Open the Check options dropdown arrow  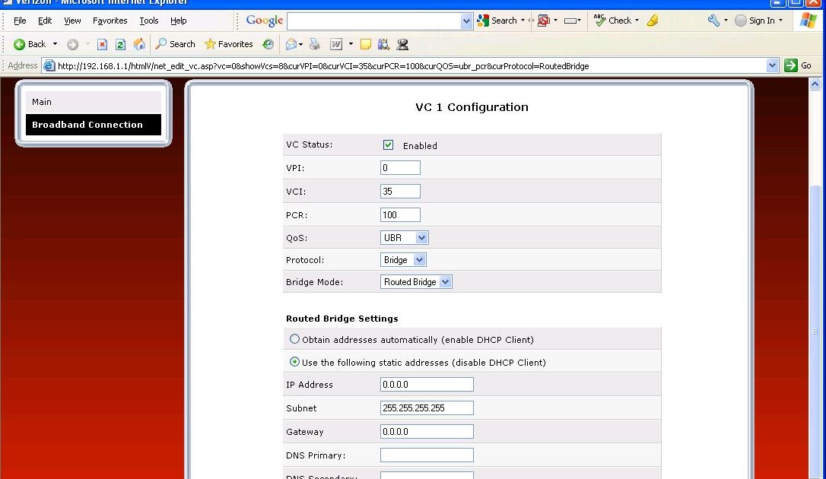click(637, 21)
